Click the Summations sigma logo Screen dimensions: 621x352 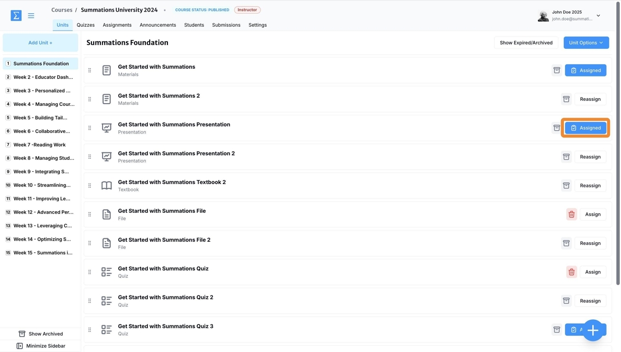[x=16, y=16]
